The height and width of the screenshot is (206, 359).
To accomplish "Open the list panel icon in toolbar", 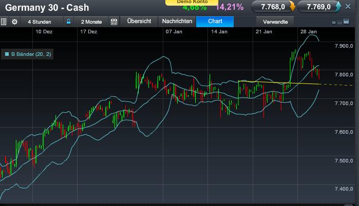I will coord(4,22).
